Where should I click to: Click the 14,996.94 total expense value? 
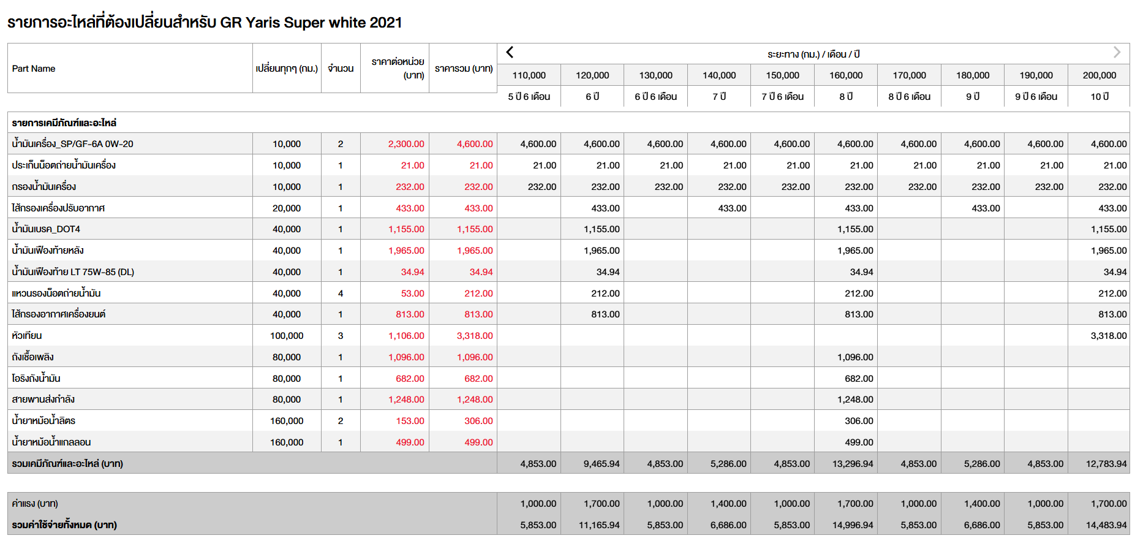853,525
